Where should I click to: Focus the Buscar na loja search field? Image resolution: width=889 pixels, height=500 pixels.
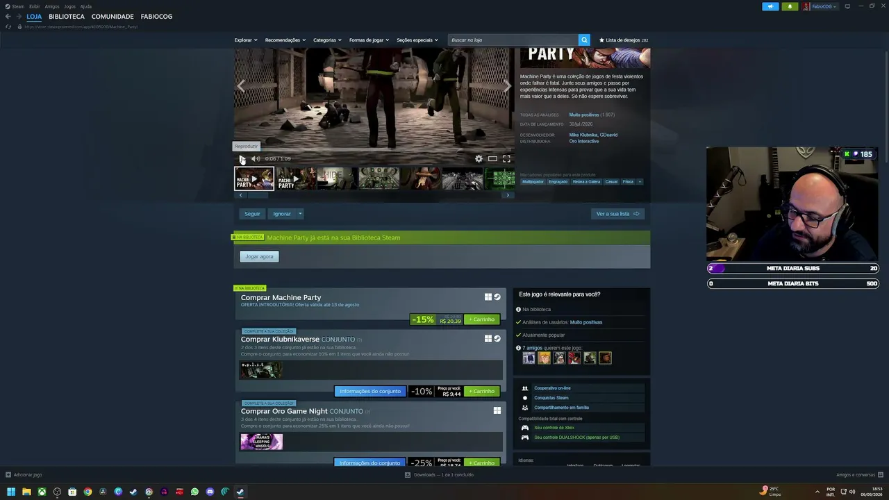513,40
